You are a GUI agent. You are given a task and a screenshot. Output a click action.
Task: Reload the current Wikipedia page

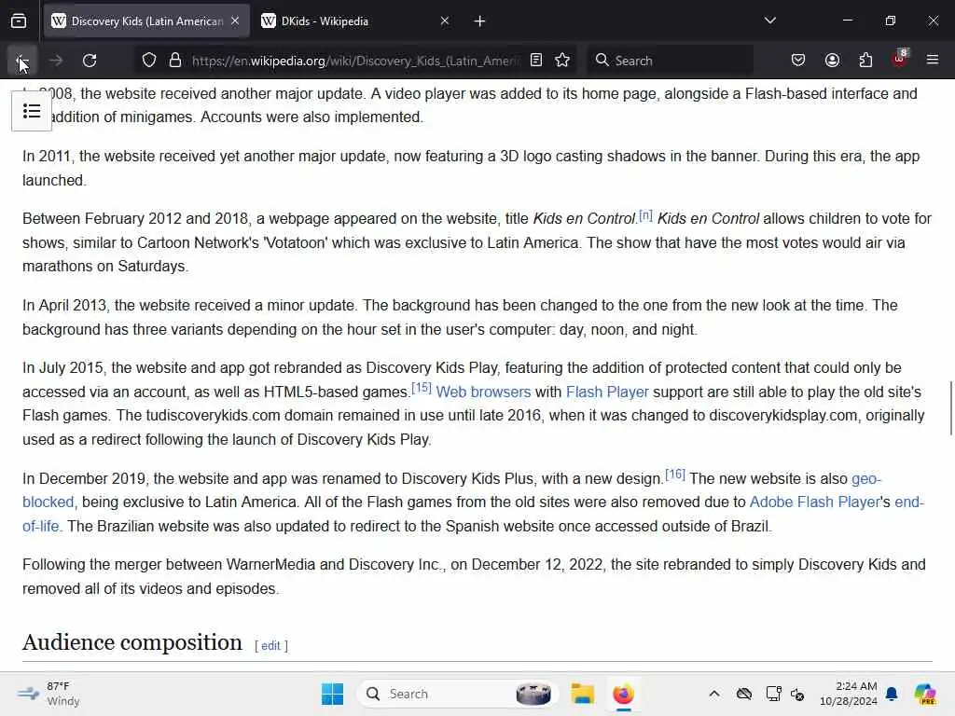[x=90, y=61]
